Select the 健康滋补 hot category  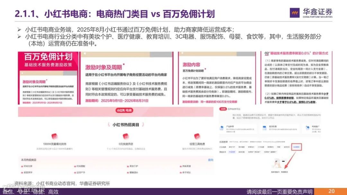point(132,173)
